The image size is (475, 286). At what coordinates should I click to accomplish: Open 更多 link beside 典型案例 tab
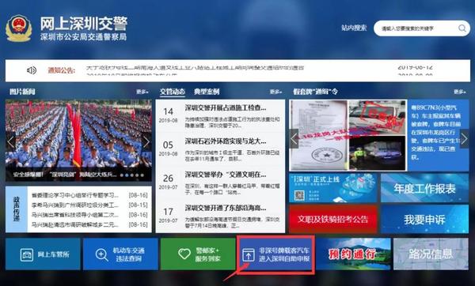[x=275, y=92]
